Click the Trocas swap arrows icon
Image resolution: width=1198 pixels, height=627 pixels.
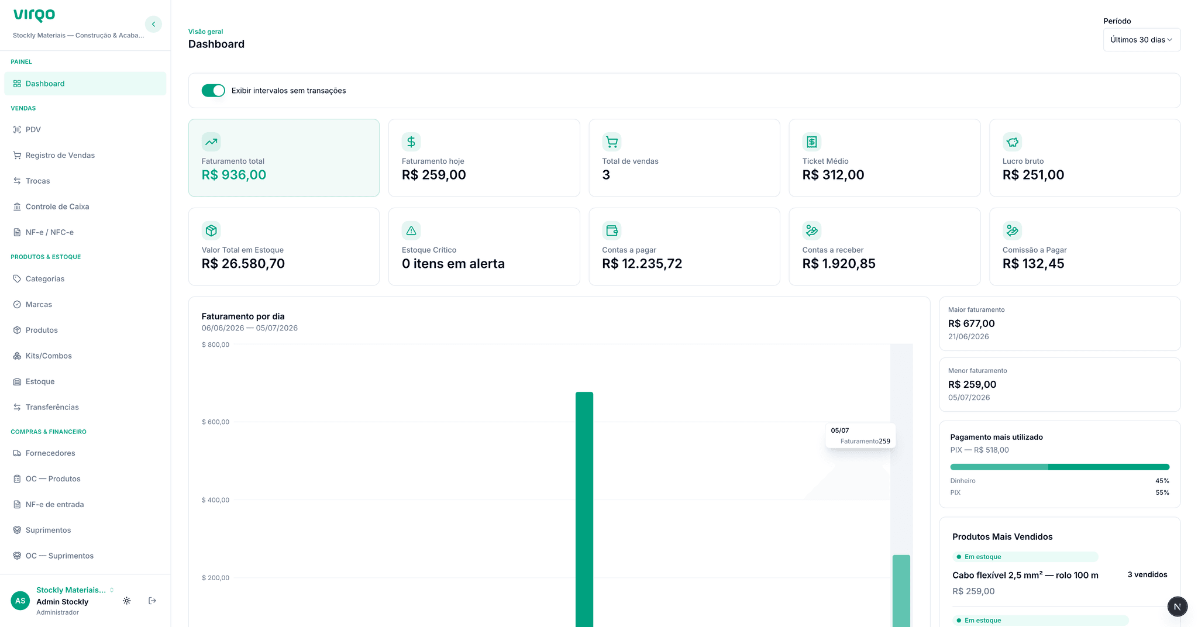pos(17,181)
